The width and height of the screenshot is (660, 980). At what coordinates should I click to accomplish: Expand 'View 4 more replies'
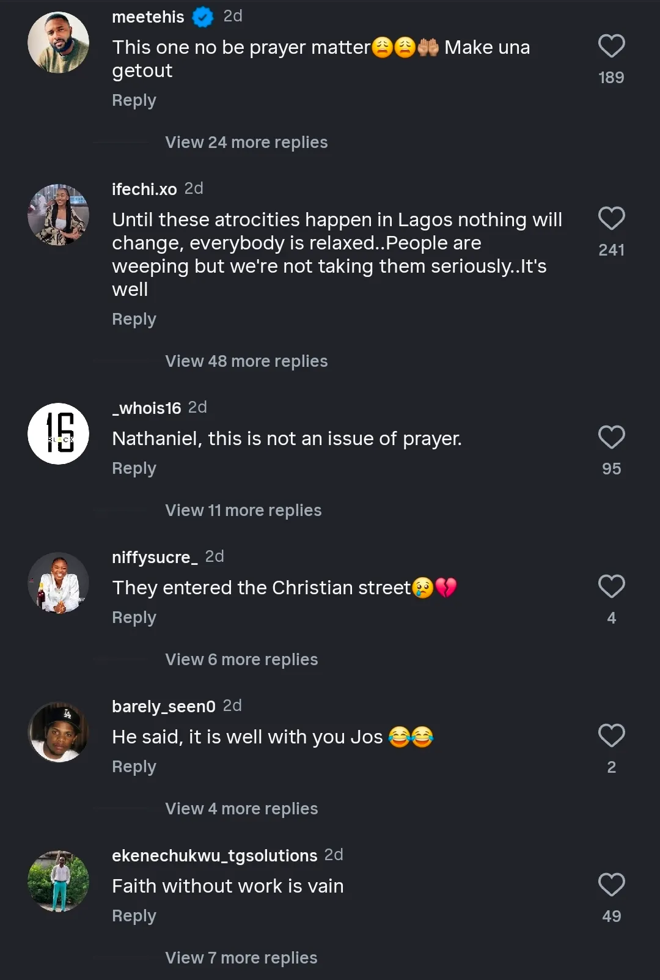pyautogui.click(x=241, y=809)
